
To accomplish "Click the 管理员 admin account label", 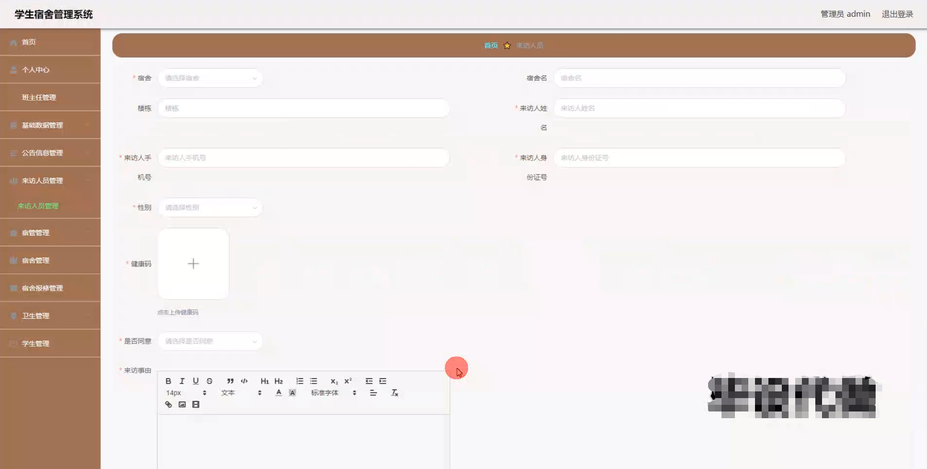I will [845, 14].
